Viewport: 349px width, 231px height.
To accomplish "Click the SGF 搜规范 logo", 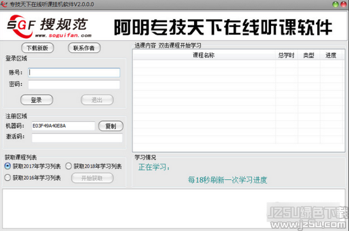I will pos(49,26).
